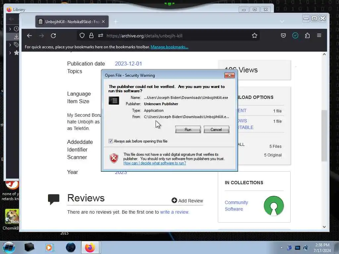Show hidden system tray icons
Screen dimensions: 339x254
pos(281,248)
